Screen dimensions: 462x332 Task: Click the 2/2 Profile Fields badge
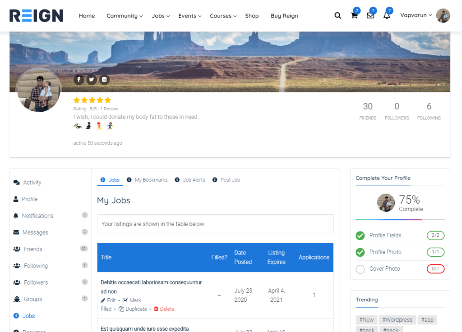(435, 235)
